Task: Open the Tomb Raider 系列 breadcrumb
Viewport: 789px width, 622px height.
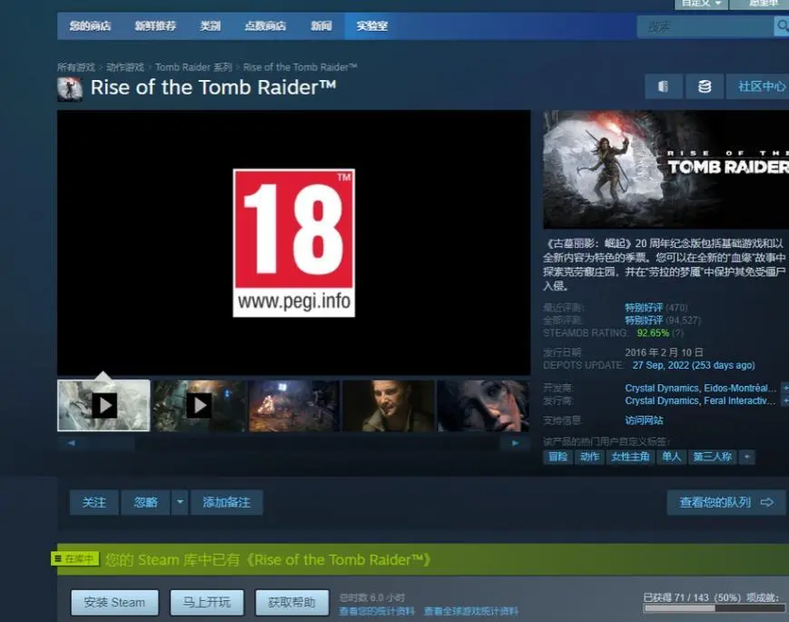Action: tap(193, 67)
